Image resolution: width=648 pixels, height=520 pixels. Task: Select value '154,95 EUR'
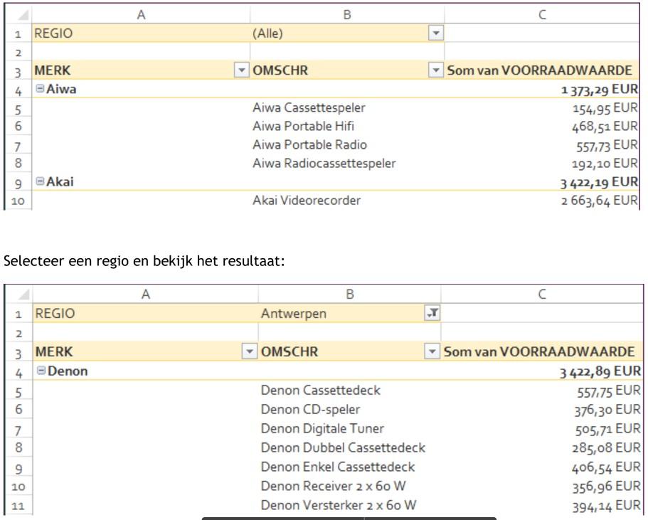tap(605, 108)
